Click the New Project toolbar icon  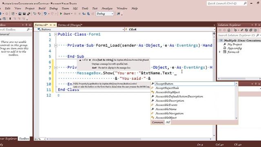click(13, 13)
